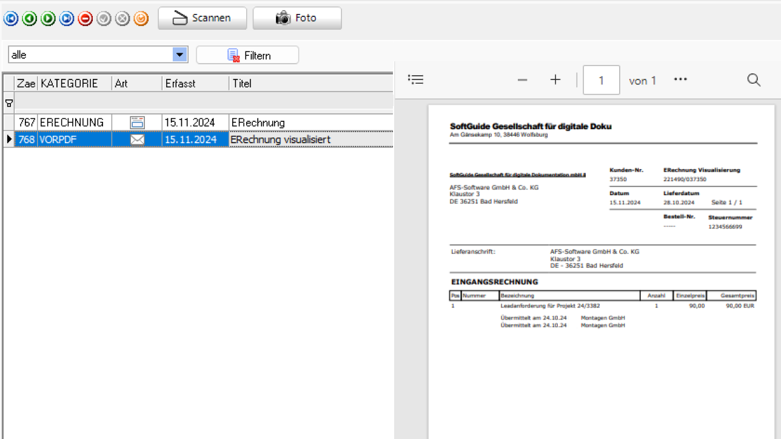Screen dimensions: 781x439
Task: Zoom out PDF with minus icon
Action: pyautogui.click(x=522, y=80)
